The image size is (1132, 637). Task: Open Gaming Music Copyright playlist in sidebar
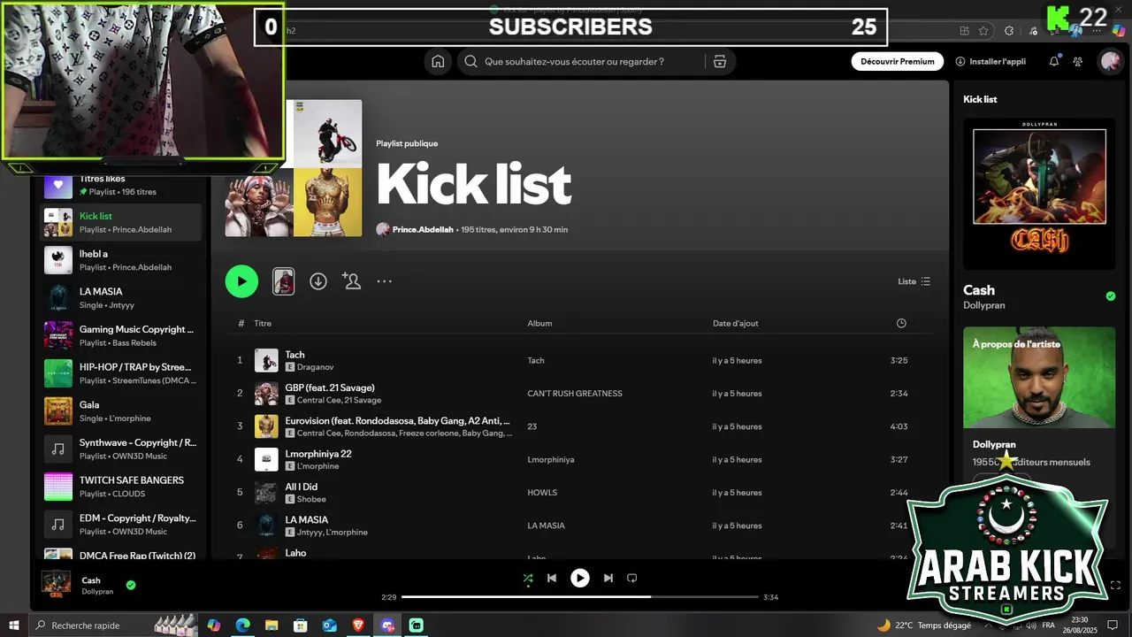tap(120, 335)
